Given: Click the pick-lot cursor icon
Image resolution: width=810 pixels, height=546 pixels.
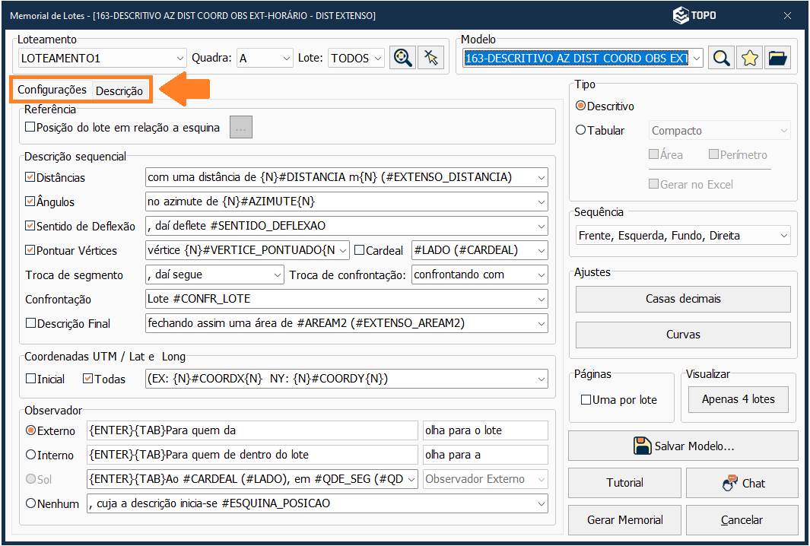Looking at the screenshot, I should pos(431,58).
